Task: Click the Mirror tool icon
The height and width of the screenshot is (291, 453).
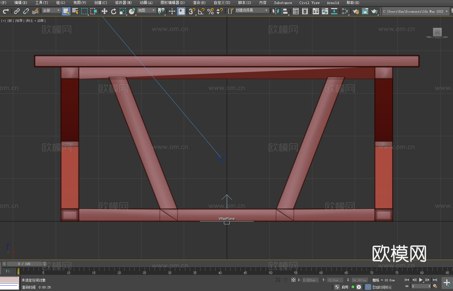Action: (x=276, y=11)
